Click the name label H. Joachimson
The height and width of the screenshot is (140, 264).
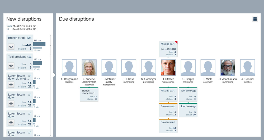[228, 79]
